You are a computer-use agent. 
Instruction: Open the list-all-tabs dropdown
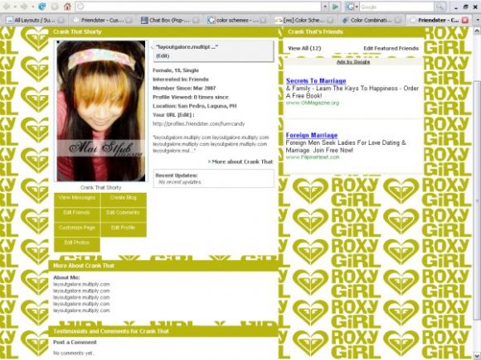pyautogui.click(x=477, y=20)
